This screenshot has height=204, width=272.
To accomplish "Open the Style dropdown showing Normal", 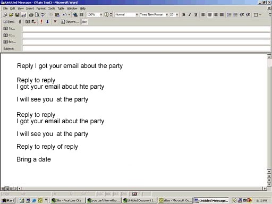I will tap(137, 15).
